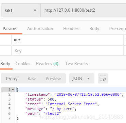
Task: Click the timestamp value "2019-06-07T11:19:52.956+0000"
Action: click(x=88, y=94)
